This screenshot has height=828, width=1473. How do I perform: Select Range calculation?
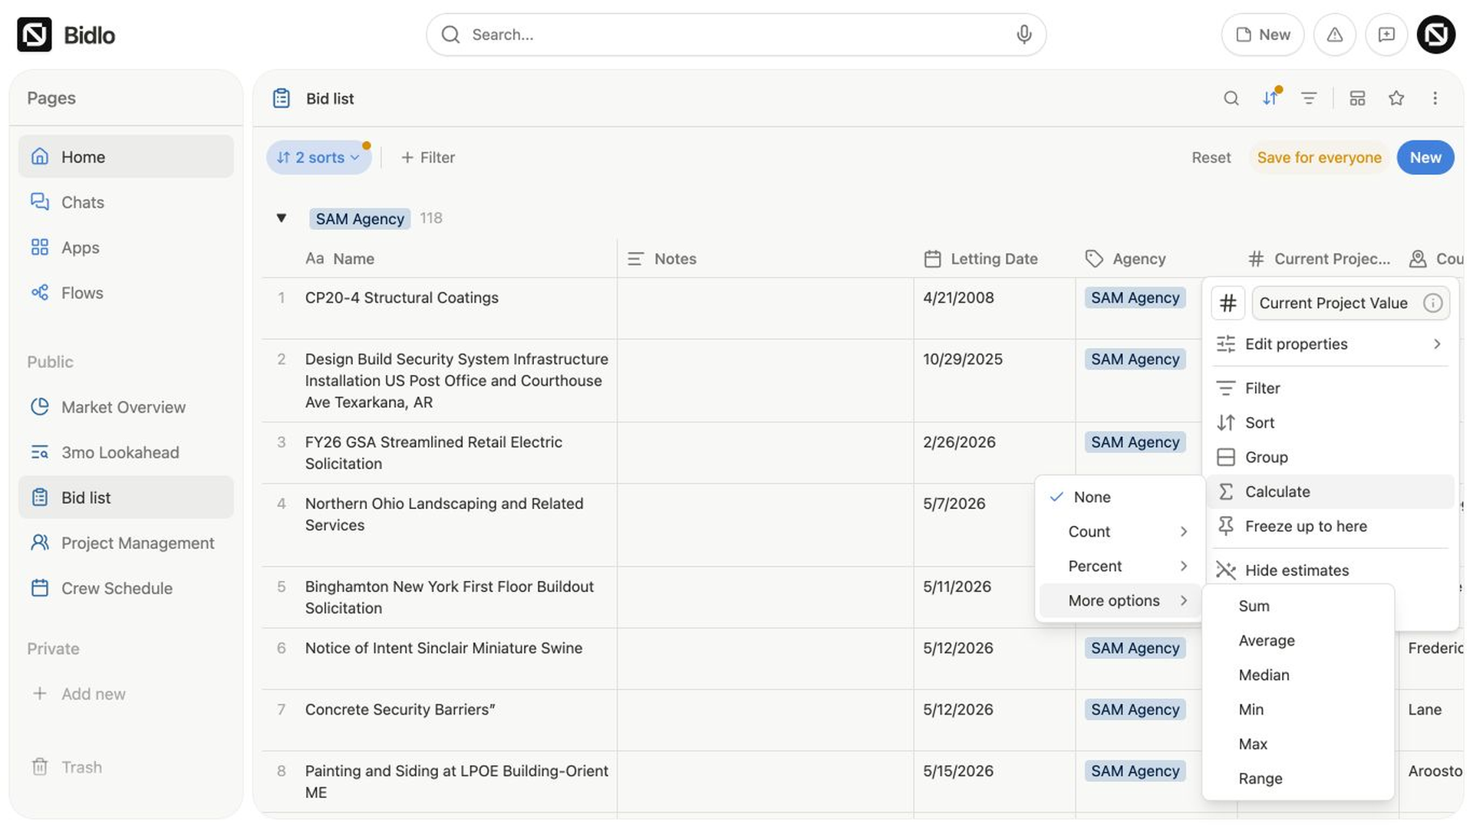(1297, 778)
